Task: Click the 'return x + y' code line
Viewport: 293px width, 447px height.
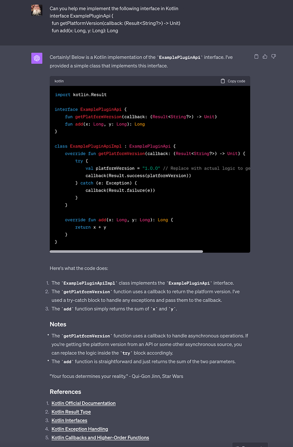Action: click(x=90, y=227)
